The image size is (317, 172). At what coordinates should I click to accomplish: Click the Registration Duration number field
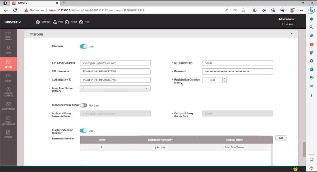[x=212, y=80]
